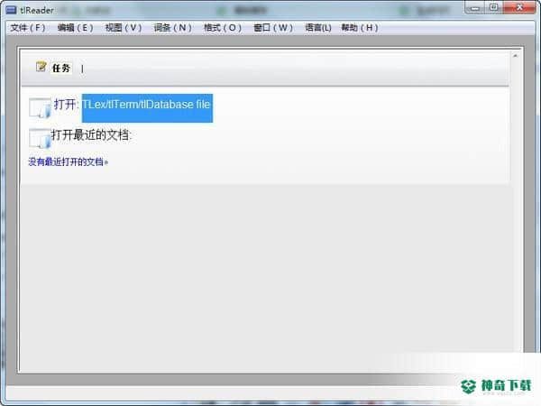Click the 任务 notepad icon
The height and width of the screenshot is (406, 541).
point(41,66)
